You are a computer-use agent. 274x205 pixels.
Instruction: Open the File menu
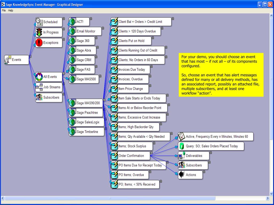(x=4, y=10)
